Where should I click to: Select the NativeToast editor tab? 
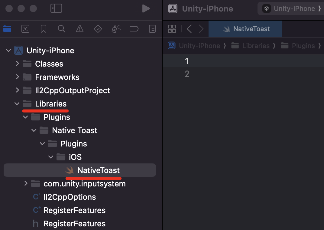[245, 29]
